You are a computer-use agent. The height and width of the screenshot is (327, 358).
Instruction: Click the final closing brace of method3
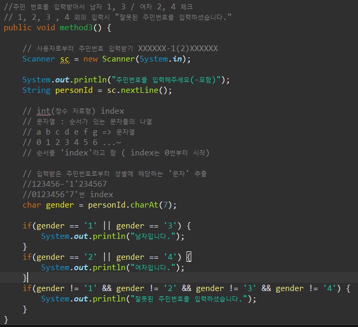(x=6, y=320)
